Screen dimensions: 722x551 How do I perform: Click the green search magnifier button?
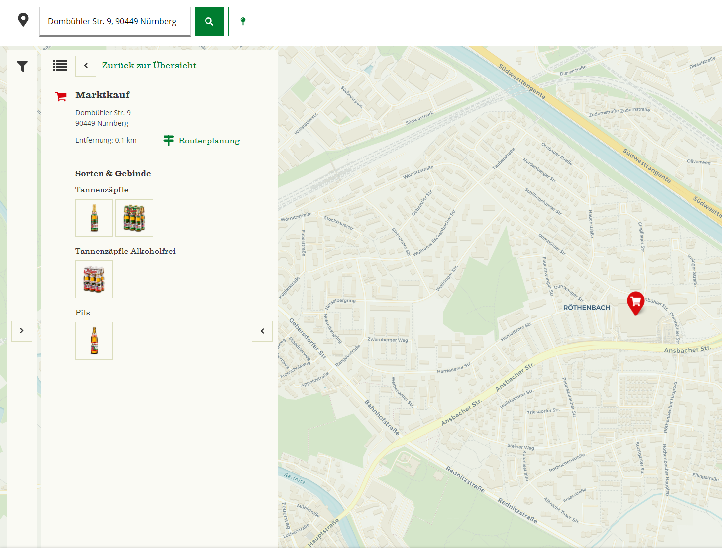coord(209,21)
